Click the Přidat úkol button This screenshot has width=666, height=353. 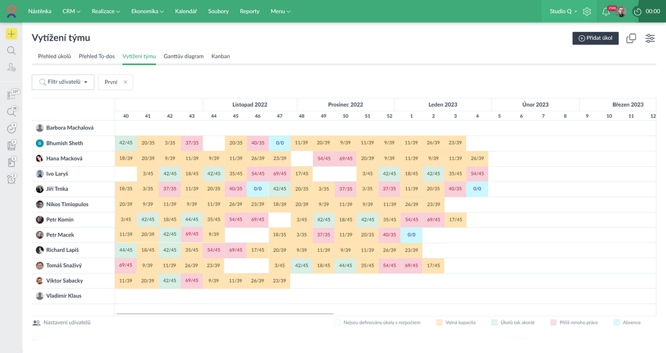click(595, 39)
